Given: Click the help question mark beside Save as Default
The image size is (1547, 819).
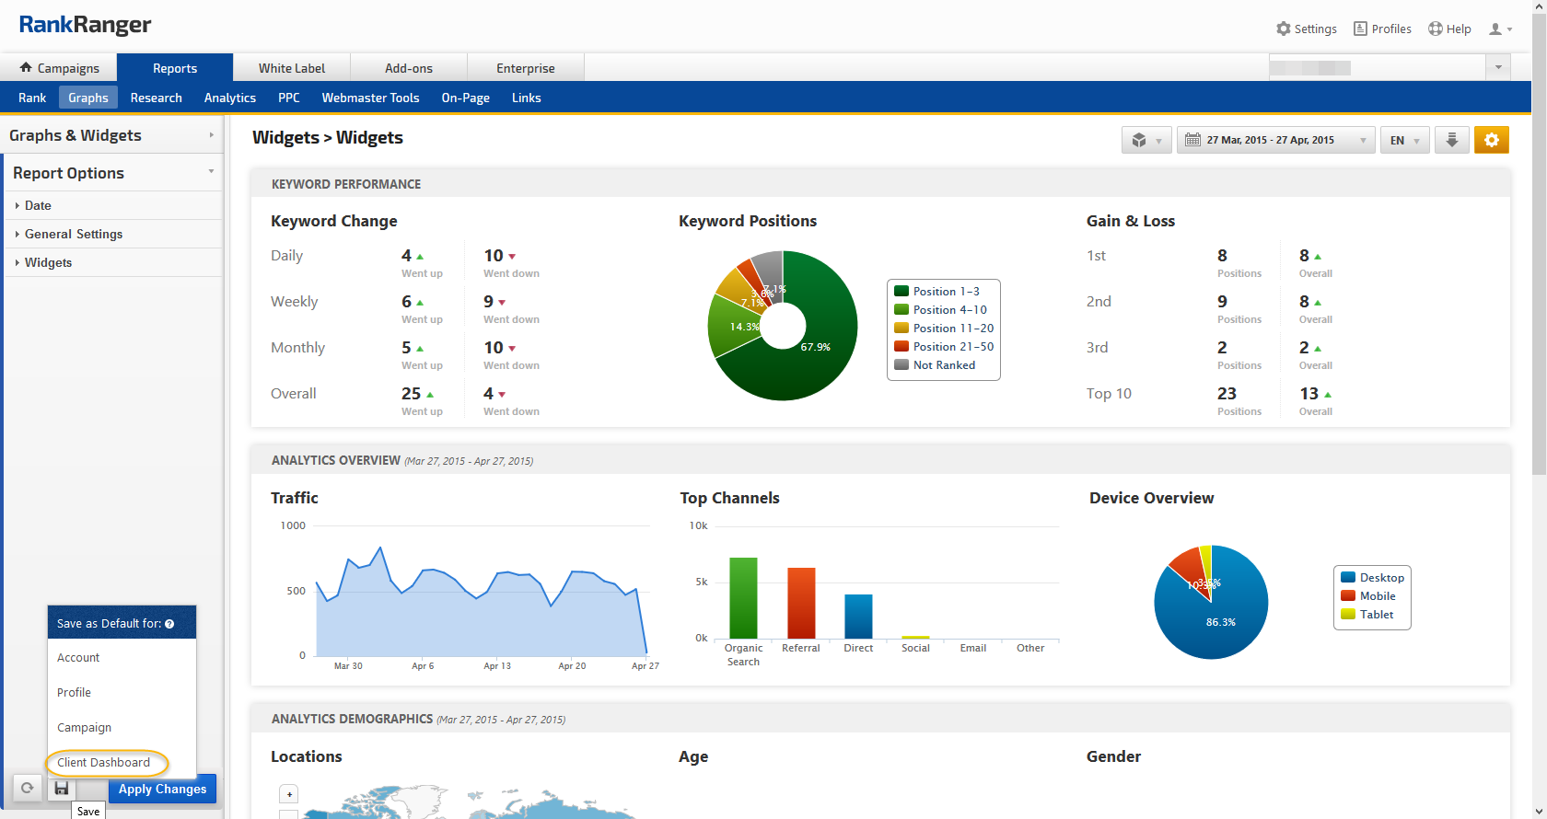Looking at the screenshot, I should (169, 624).
